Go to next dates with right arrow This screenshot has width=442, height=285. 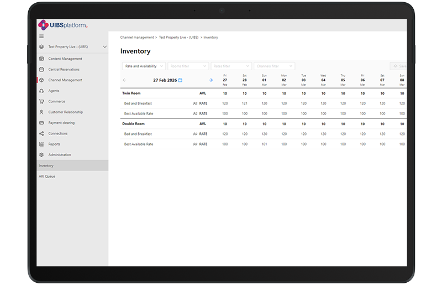[211, 80]
